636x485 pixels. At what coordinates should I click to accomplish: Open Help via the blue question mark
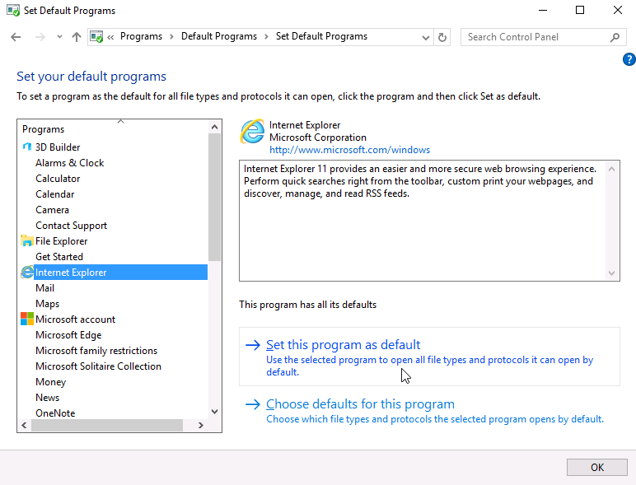point(629,59)
